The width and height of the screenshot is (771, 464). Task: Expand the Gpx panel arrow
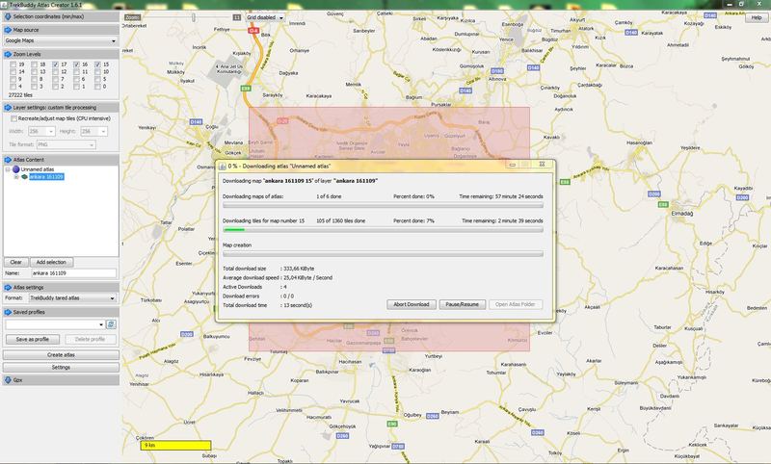[x=8, y=380]
